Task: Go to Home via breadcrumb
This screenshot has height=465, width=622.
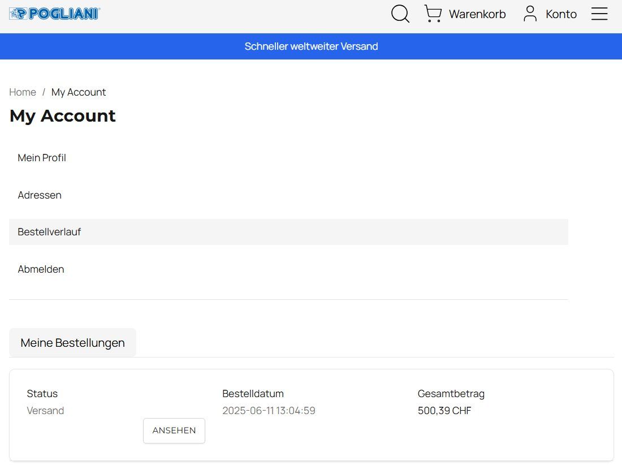Action: click(23, 92)
